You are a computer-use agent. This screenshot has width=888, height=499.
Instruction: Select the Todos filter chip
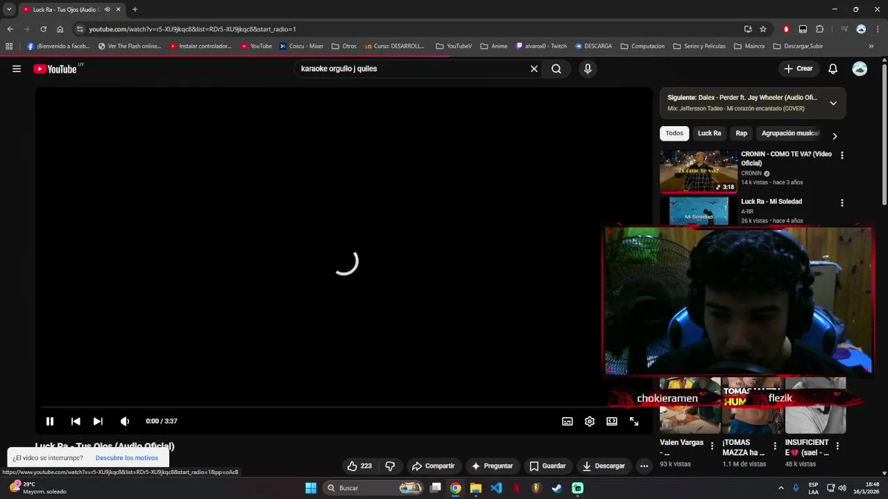(674, 133)
